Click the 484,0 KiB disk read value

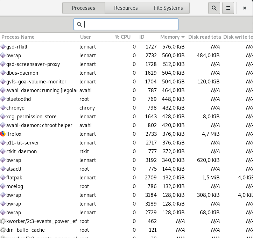coord(208,55)
